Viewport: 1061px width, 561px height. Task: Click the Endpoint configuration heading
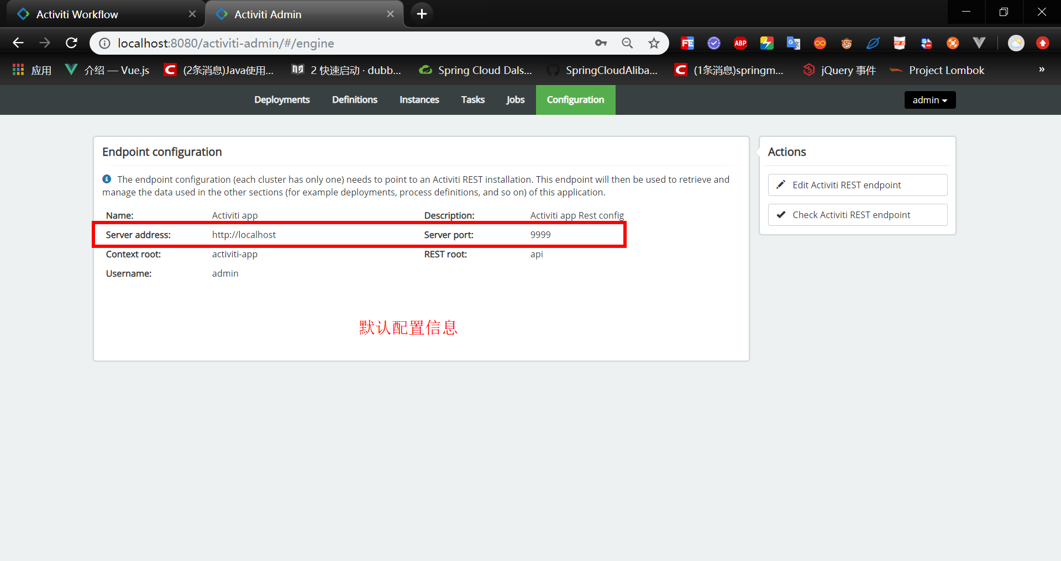coord(162,152)
